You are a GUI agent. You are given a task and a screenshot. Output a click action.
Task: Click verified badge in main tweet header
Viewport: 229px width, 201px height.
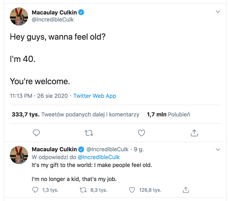(82, 13)
